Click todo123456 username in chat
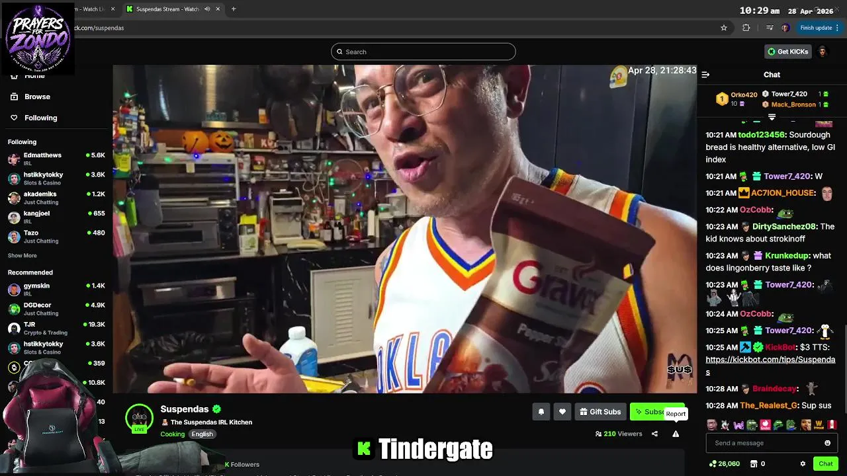 762,135
